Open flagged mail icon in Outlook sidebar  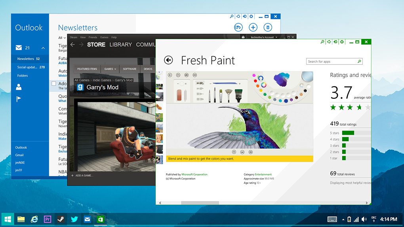tap(19, 99)
